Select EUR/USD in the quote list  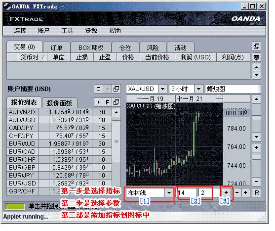pos(59,183)
